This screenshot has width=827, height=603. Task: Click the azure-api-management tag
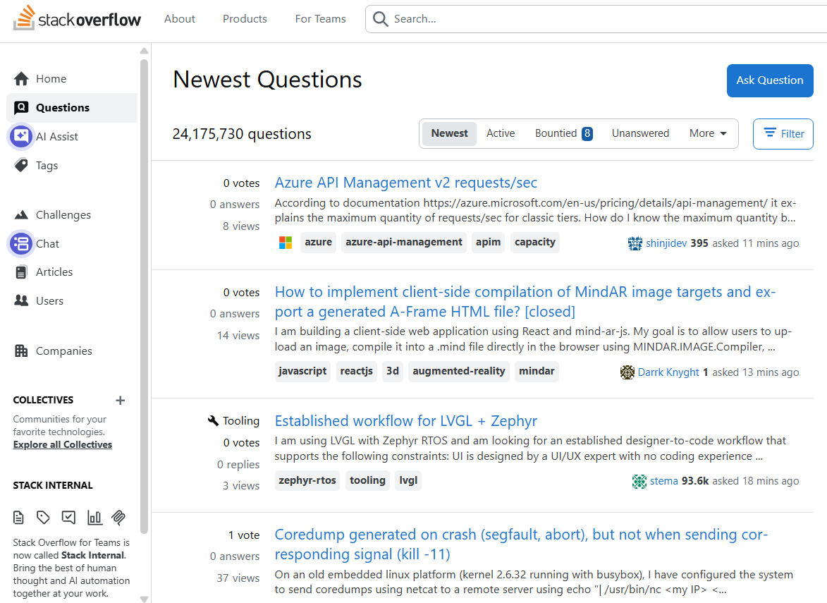click(404, 242)
